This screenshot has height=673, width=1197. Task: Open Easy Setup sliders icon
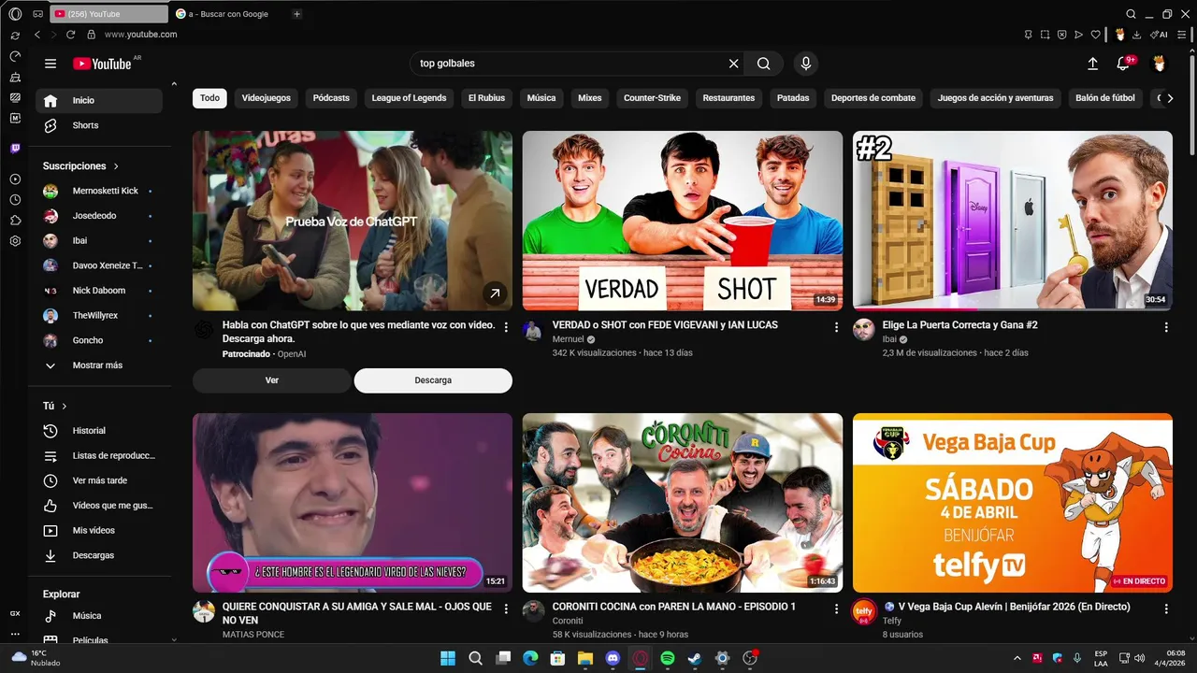pyautogui.click(x=1182, y=35)
